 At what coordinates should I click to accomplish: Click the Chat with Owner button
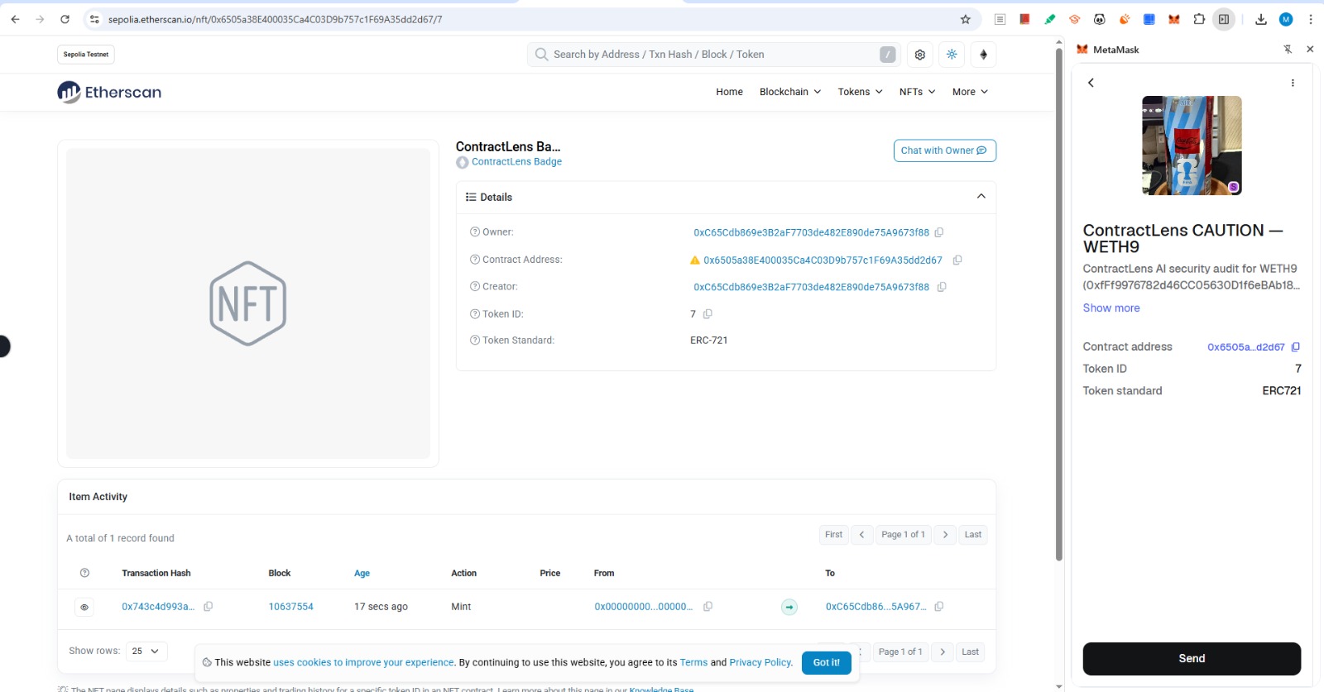point(944,150)
